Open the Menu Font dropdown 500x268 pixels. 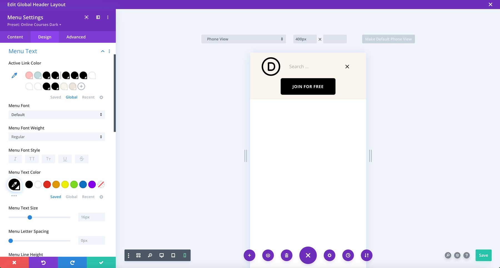tap(57, 115)
